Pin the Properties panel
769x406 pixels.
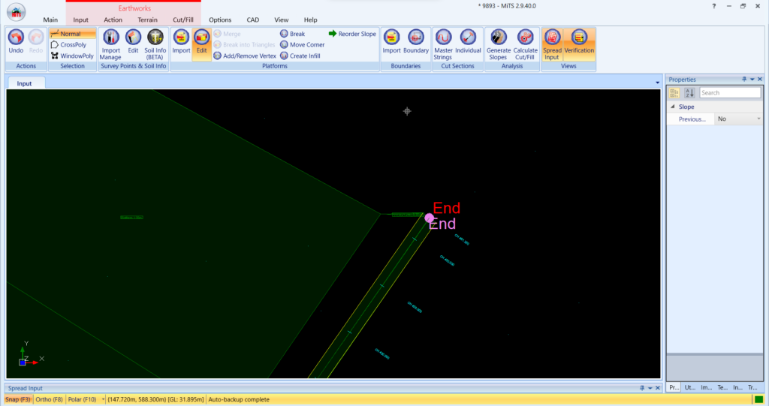point(744,79)
